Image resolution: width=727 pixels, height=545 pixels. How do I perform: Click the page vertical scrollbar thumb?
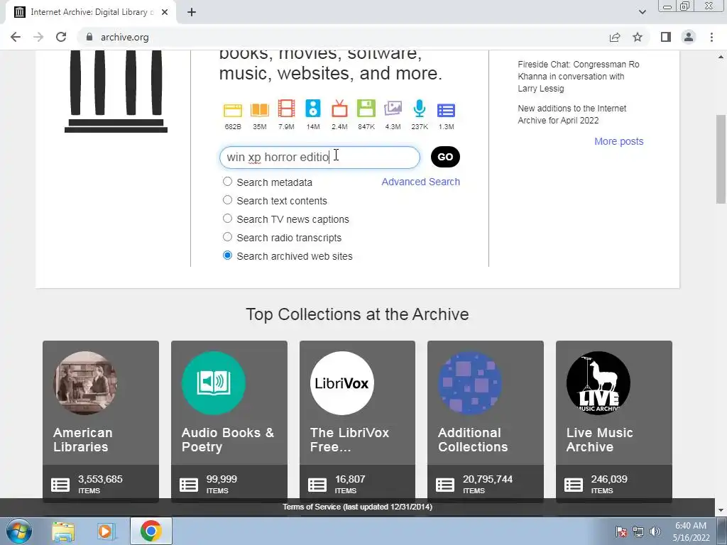pos(721,159)
